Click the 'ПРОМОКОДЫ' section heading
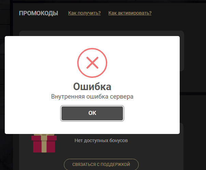Image resolution: width=206 pixels, height=170 pixels. (x=39, y=13)
